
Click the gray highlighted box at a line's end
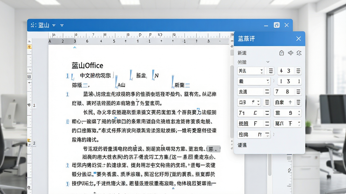point(214,149)
